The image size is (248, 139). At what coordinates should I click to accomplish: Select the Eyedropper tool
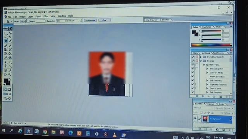(x=10, y=71)
